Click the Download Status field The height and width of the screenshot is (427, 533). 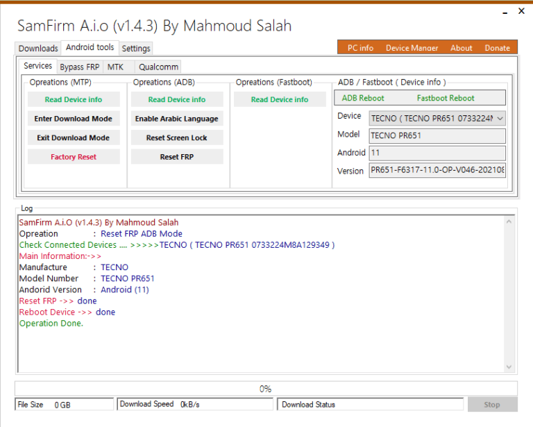point(370,404)
